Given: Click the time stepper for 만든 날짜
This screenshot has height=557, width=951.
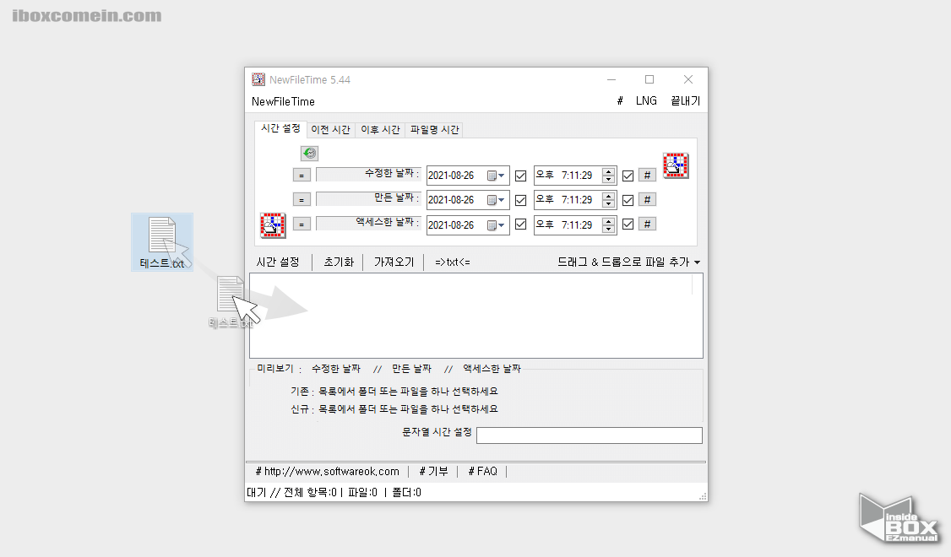Looking at the screenshot, I should pyautogui.click(x=608, y=200).
